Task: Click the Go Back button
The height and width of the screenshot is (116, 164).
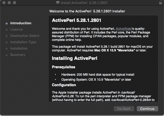Action: coord(124,109)
